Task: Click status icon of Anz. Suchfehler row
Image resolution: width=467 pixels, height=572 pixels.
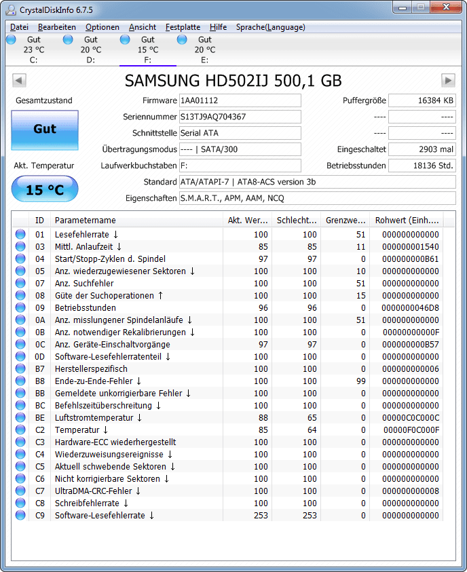Action: pyautogui.click(x=20, y=283)
